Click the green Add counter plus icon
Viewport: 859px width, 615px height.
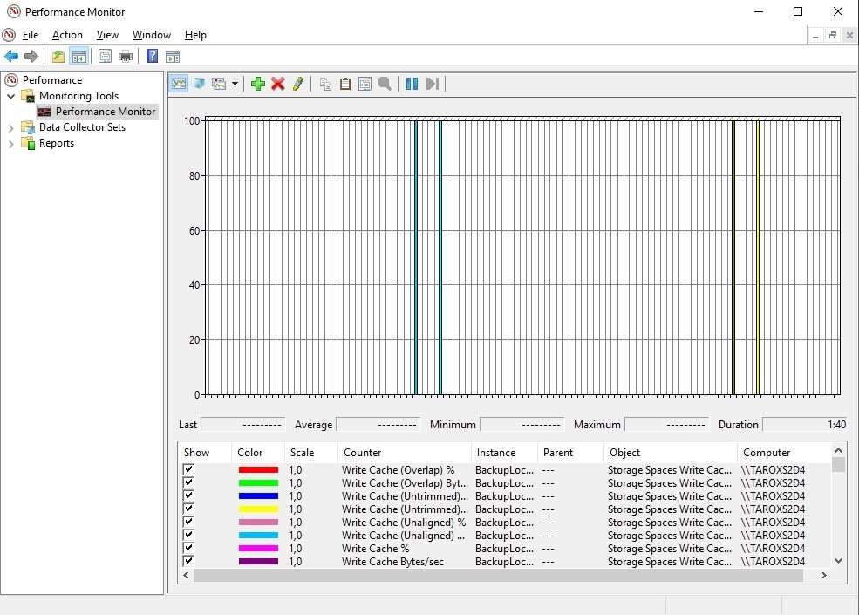pyautogui.click(x=257, y=84)
